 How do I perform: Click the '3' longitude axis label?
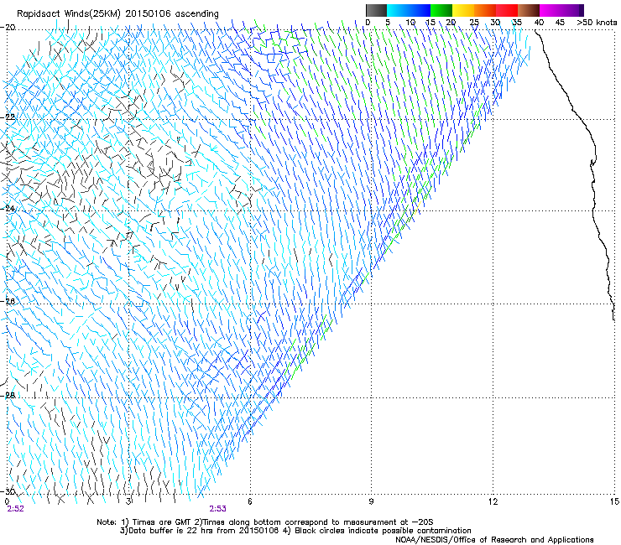[x=128, y=501]
